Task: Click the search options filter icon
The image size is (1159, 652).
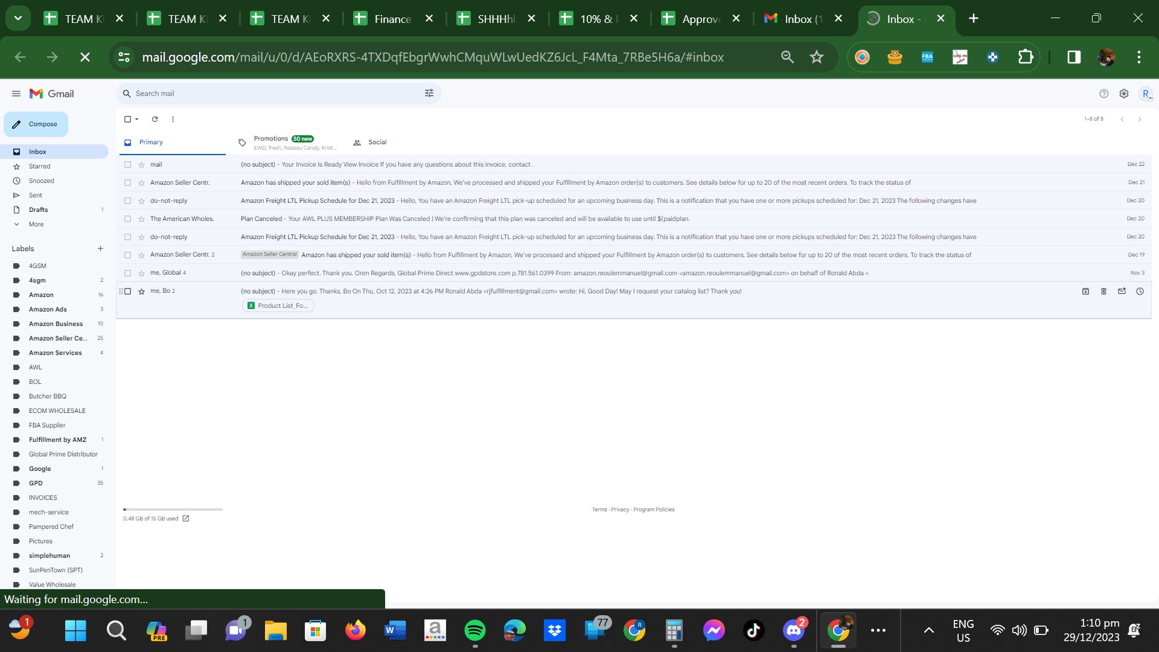Action: 429,94
